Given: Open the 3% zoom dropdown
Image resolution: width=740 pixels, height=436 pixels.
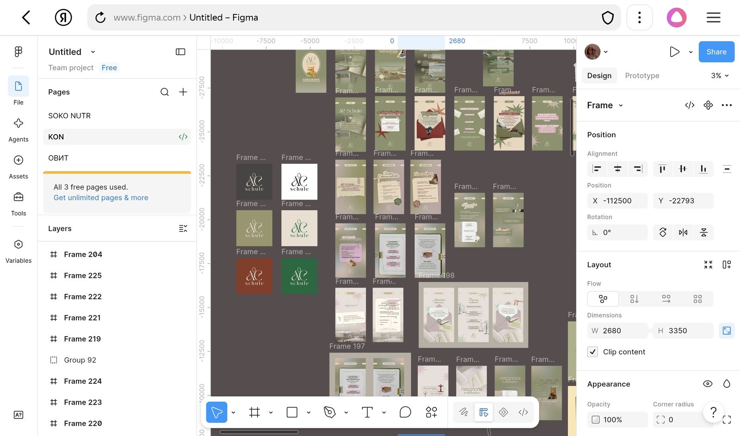Looking at the screenshot, I should (720, 75).
